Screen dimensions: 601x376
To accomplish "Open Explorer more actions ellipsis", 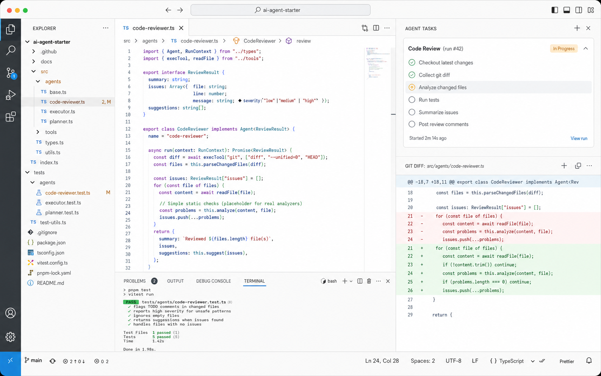I will click(105, 28).
